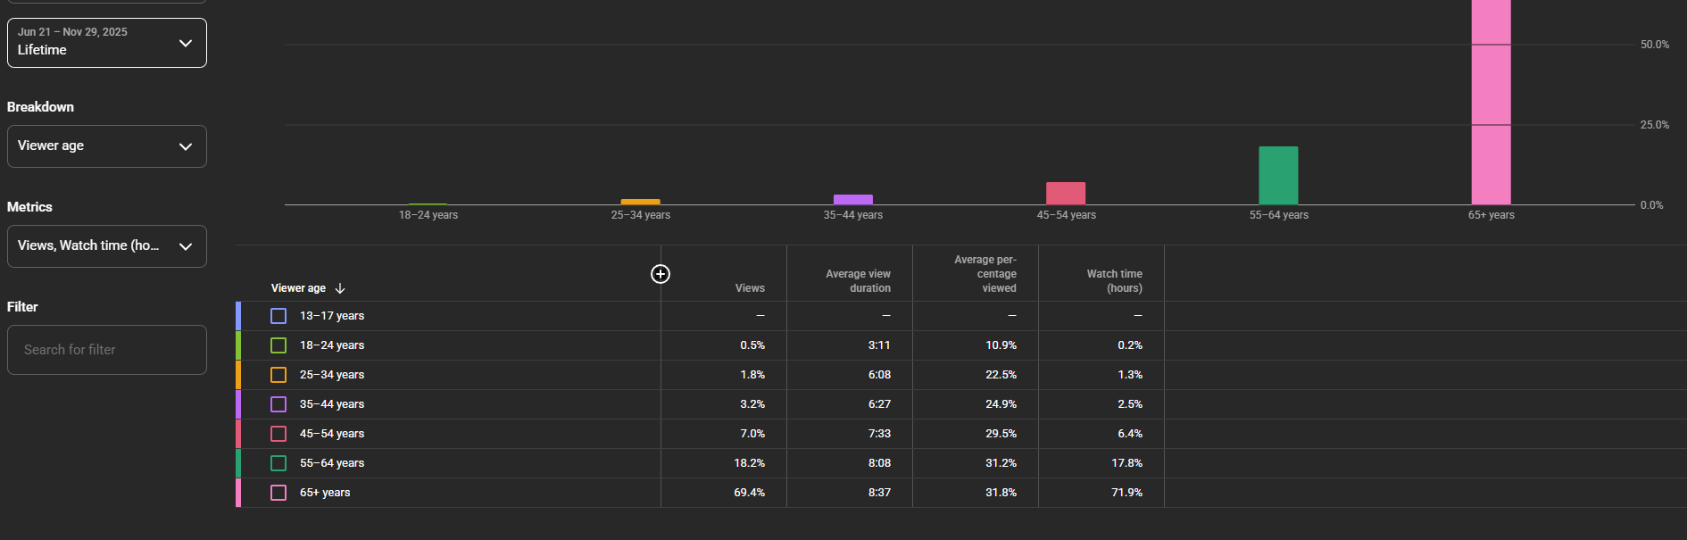Toggle the 18–24 years checkbox
This screenshot has width=1687, height=540.
coord(278,345)
